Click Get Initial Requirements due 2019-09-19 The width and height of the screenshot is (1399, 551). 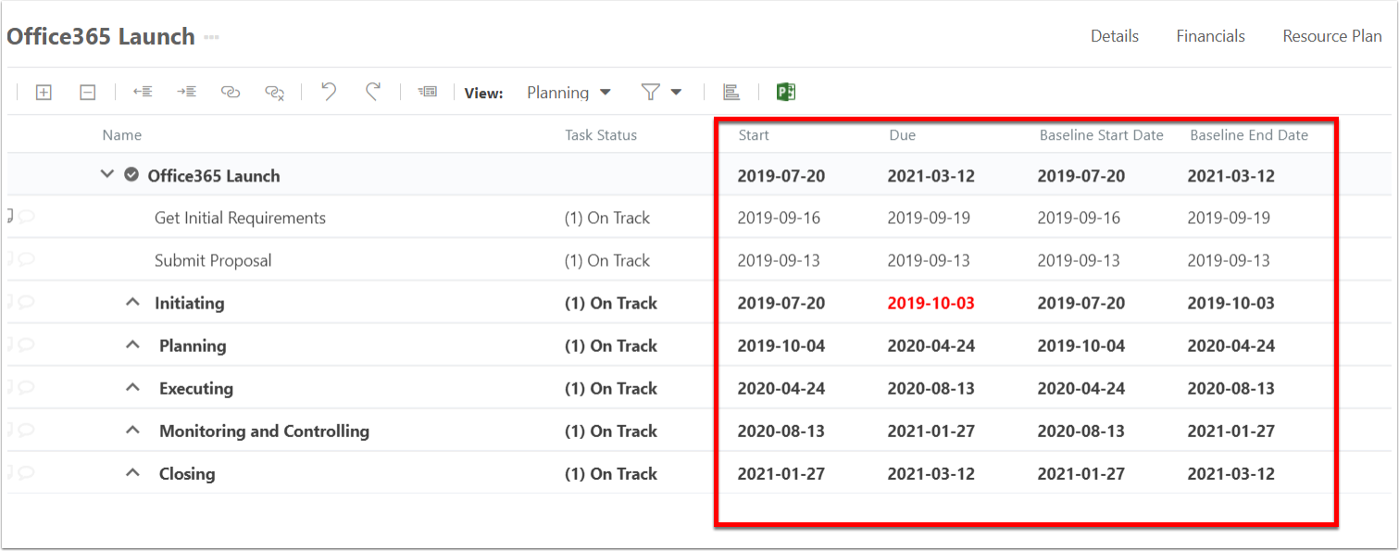[x=929, y=218]
